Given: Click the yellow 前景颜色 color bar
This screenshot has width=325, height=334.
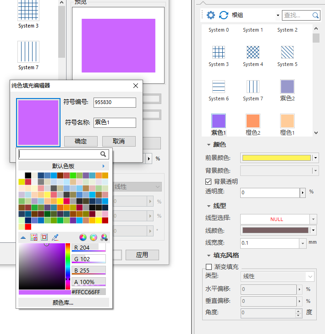Looking at the screenshot, I should point(276,158).
